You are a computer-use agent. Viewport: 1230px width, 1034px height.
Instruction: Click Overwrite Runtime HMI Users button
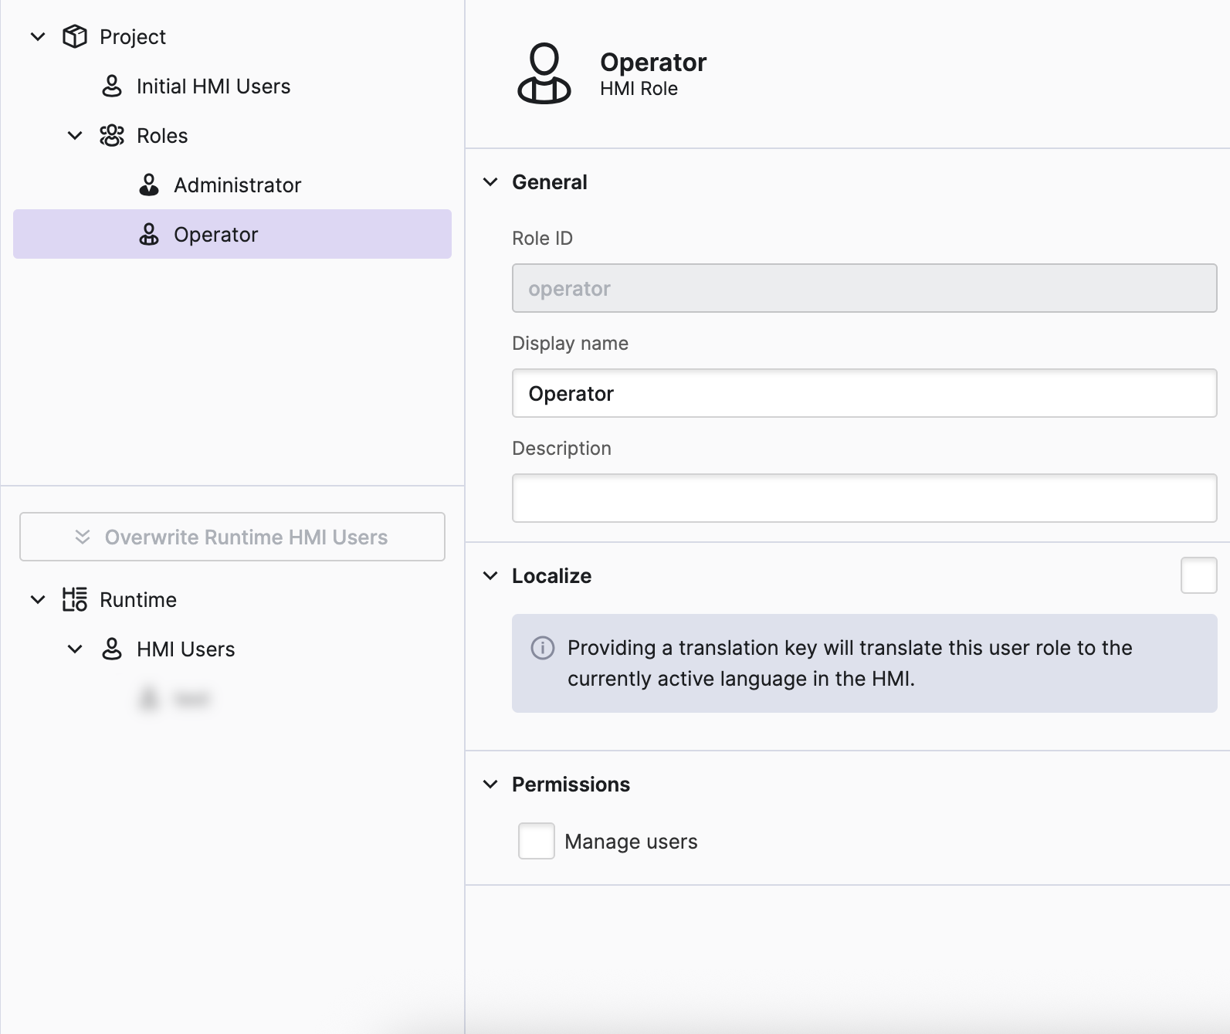pyautogui.click(x=232, y=537)
